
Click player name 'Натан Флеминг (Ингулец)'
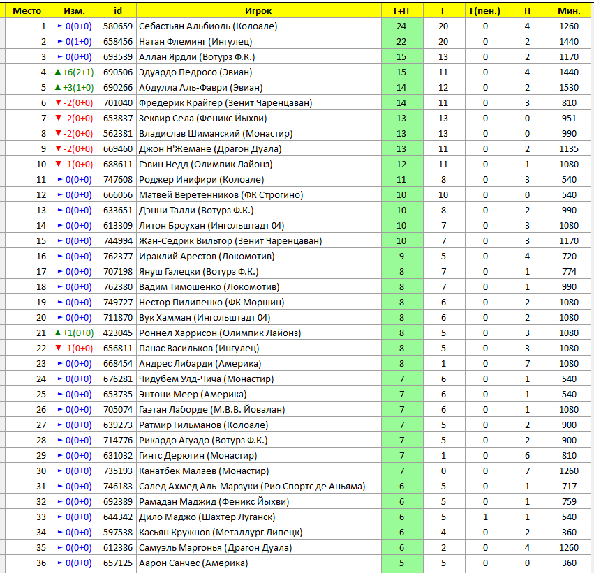pyautogui.click(x=195, y=41)
